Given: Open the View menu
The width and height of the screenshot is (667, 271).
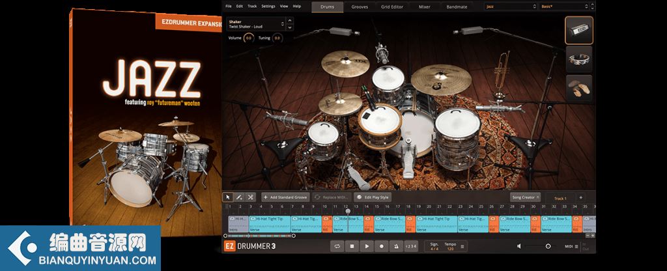Looking at the screenshot, I should pyautogui.click(x=284, y=7).
